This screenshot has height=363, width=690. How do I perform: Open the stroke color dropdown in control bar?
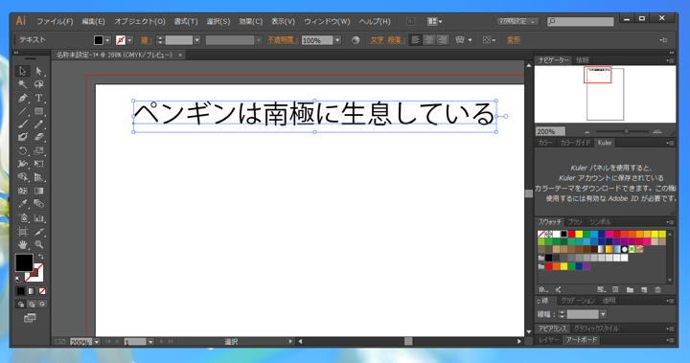(129, 40)
